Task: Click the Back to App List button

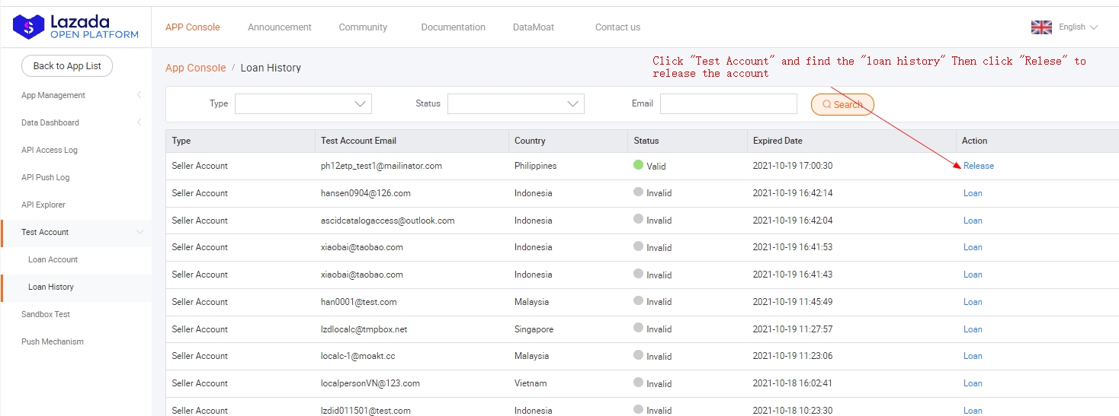Action: point(67,66)
